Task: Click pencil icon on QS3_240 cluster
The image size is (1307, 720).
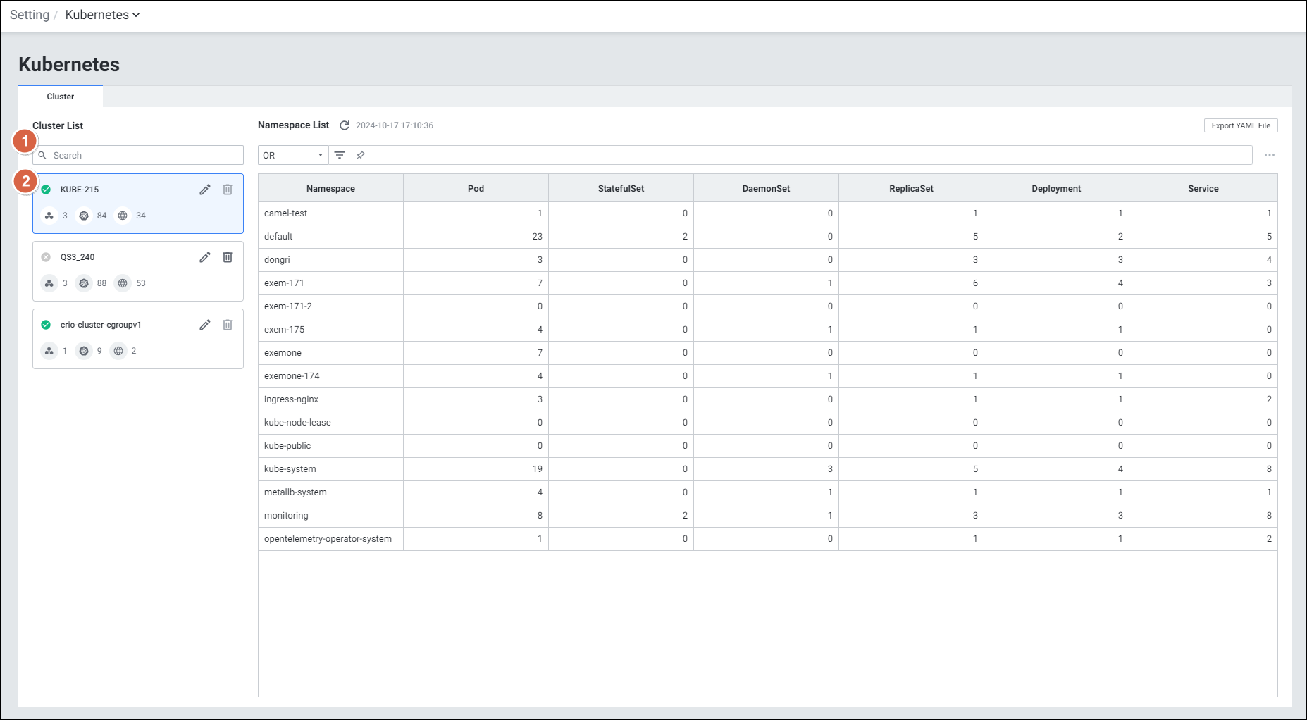Action: click(x=204, y=257)
